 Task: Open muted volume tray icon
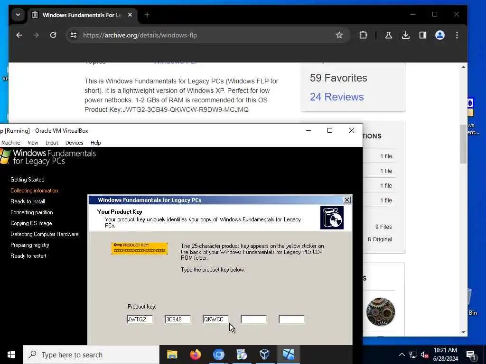pos(425,355)
